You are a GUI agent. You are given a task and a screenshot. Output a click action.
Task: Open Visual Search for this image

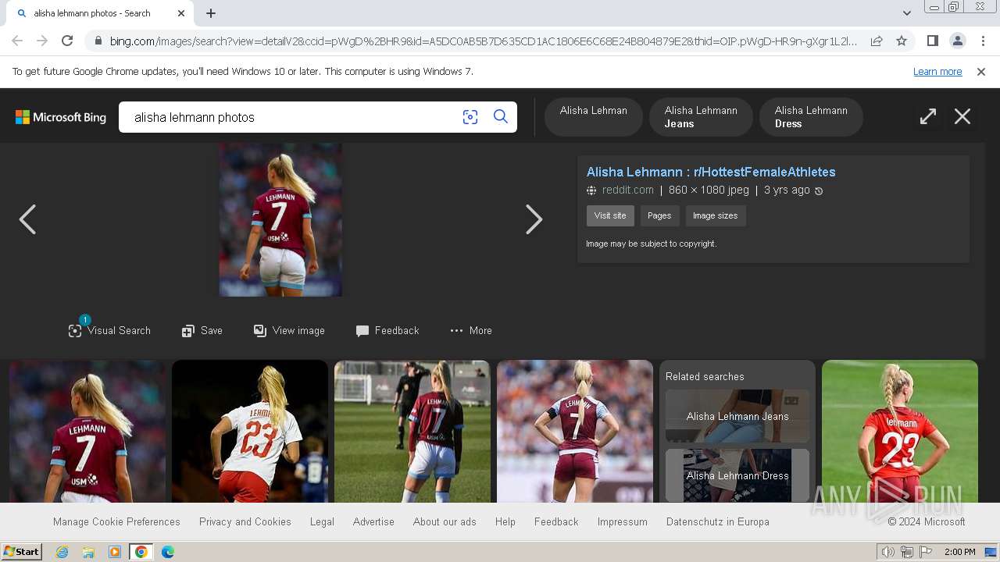click(x=109, y=330)
